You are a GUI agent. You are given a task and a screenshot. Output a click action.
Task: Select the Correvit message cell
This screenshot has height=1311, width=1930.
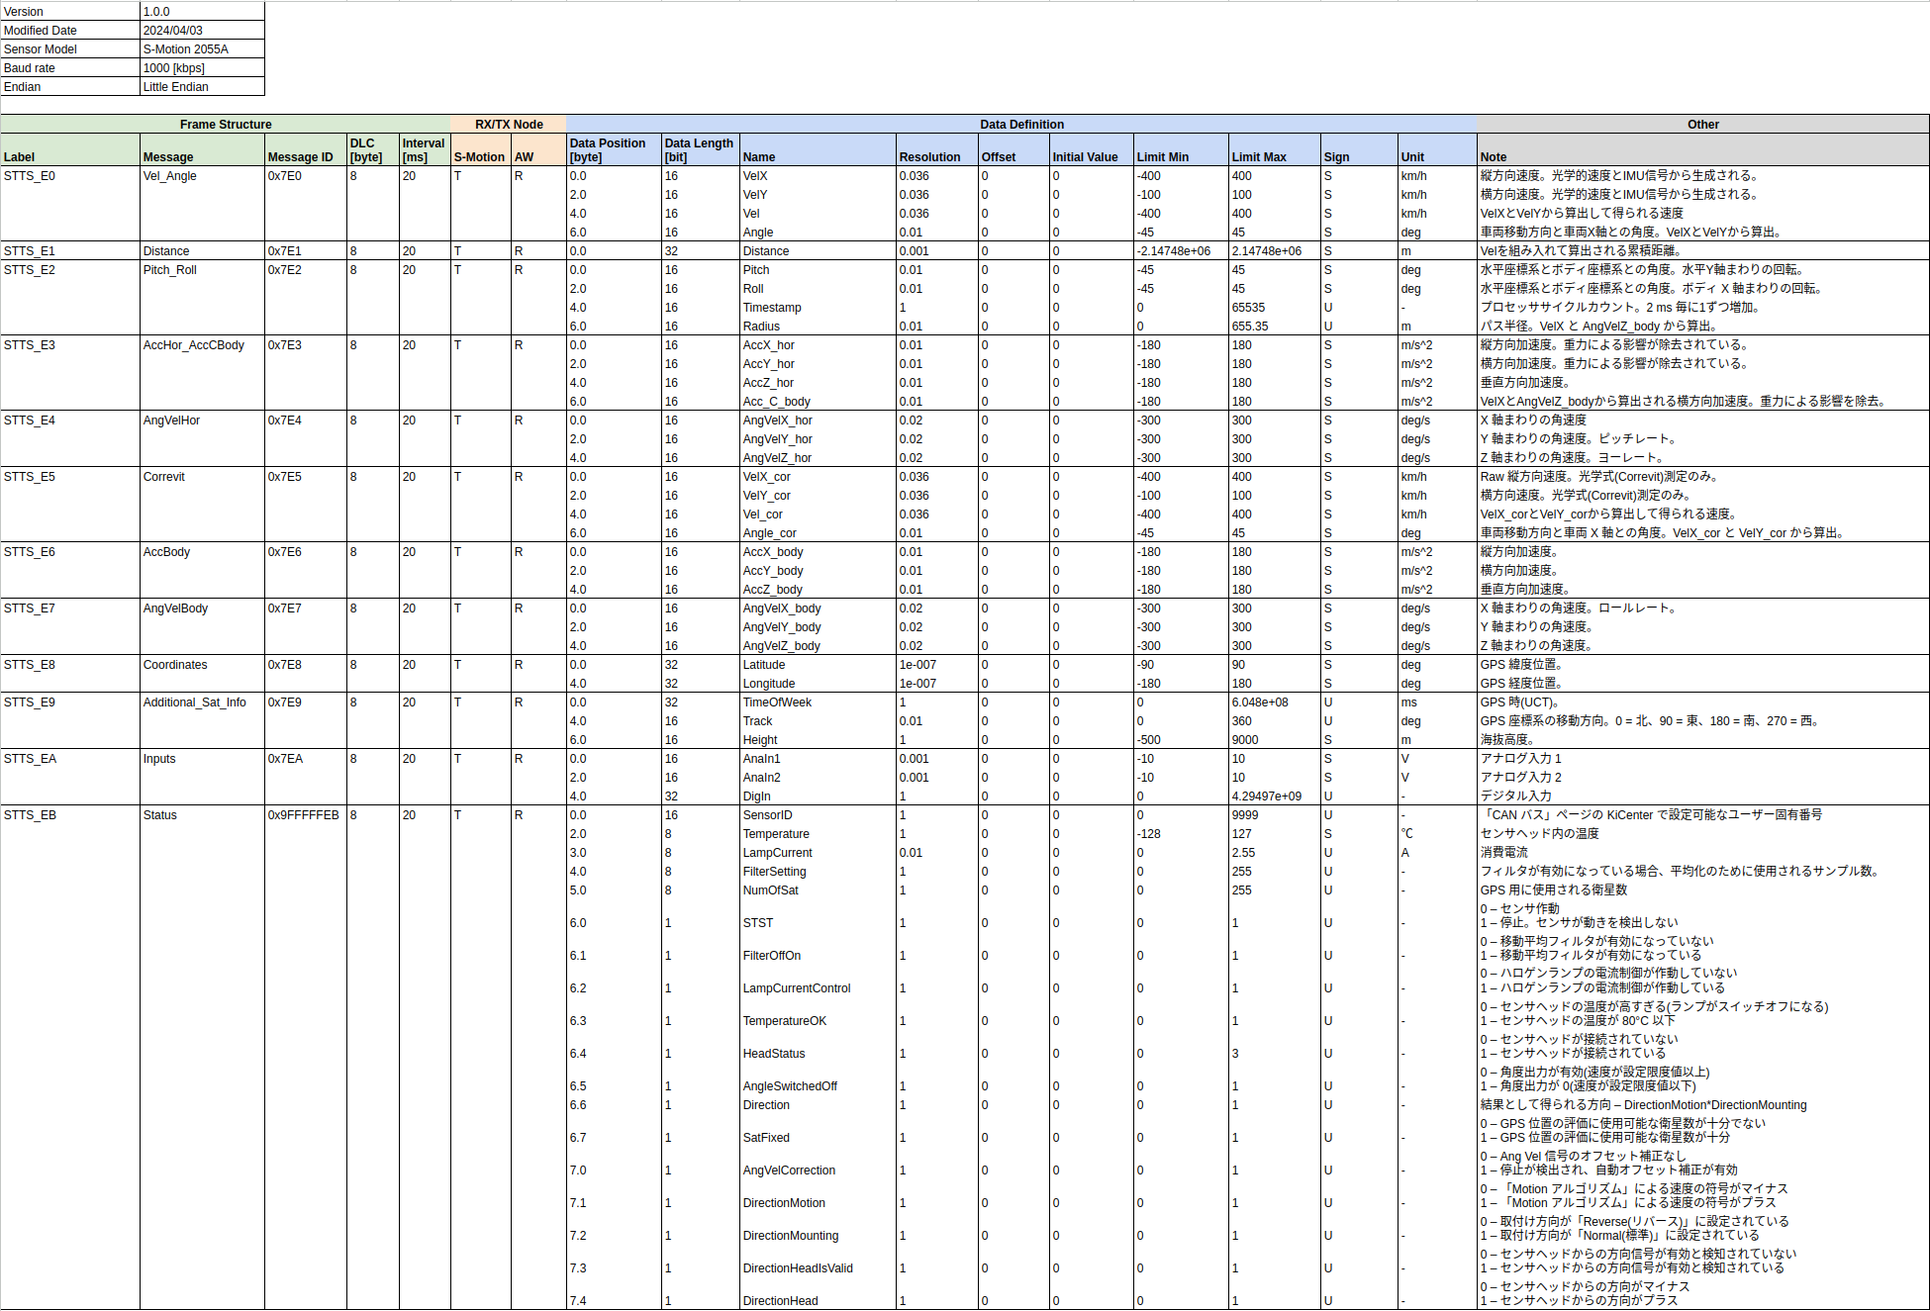click(202, 477)
